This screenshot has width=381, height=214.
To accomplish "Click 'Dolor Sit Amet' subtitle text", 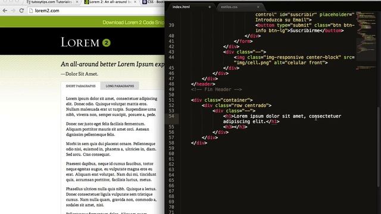I will [79, 74].
